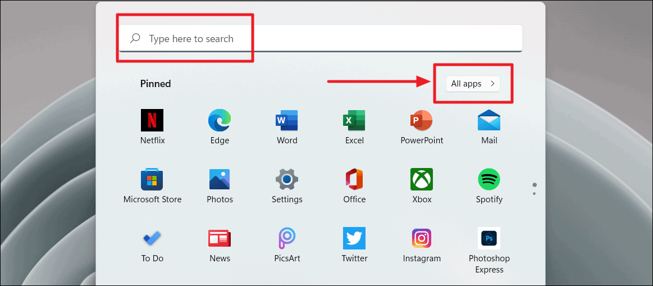This screenshot has height=286, width=653.
Task: Launch Excel from the pinned grid
Action: pos(354,120)
